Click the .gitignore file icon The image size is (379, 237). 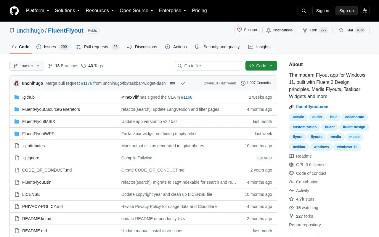click(x=17, y=158)
